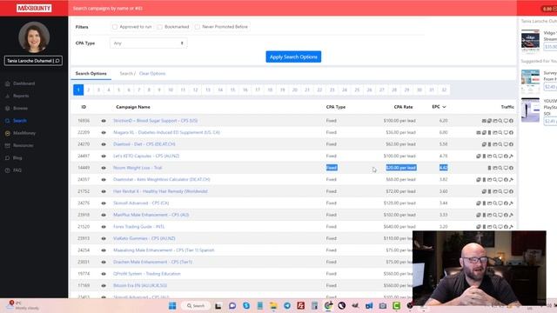The width and height of the screenshot is (557, 313).
Task: Open Resources in the sidebar
Action: [23, 145]
